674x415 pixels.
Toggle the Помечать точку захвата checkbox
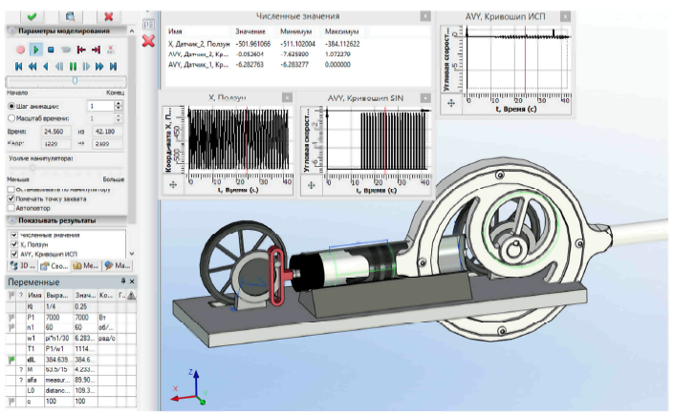[11, 198]
